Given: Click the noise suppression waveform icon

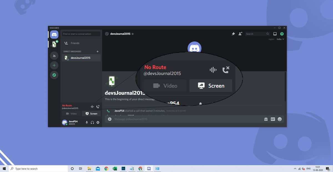Looking at the screenshot, I should [92, 107].
